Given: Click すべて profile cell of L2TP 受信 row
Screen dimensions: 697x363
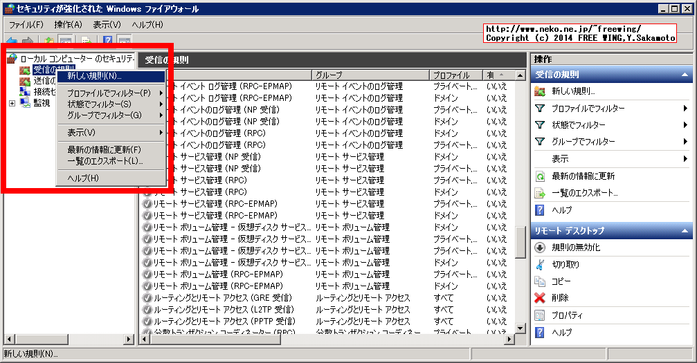Looking at the screenshot, I should 444,310.
